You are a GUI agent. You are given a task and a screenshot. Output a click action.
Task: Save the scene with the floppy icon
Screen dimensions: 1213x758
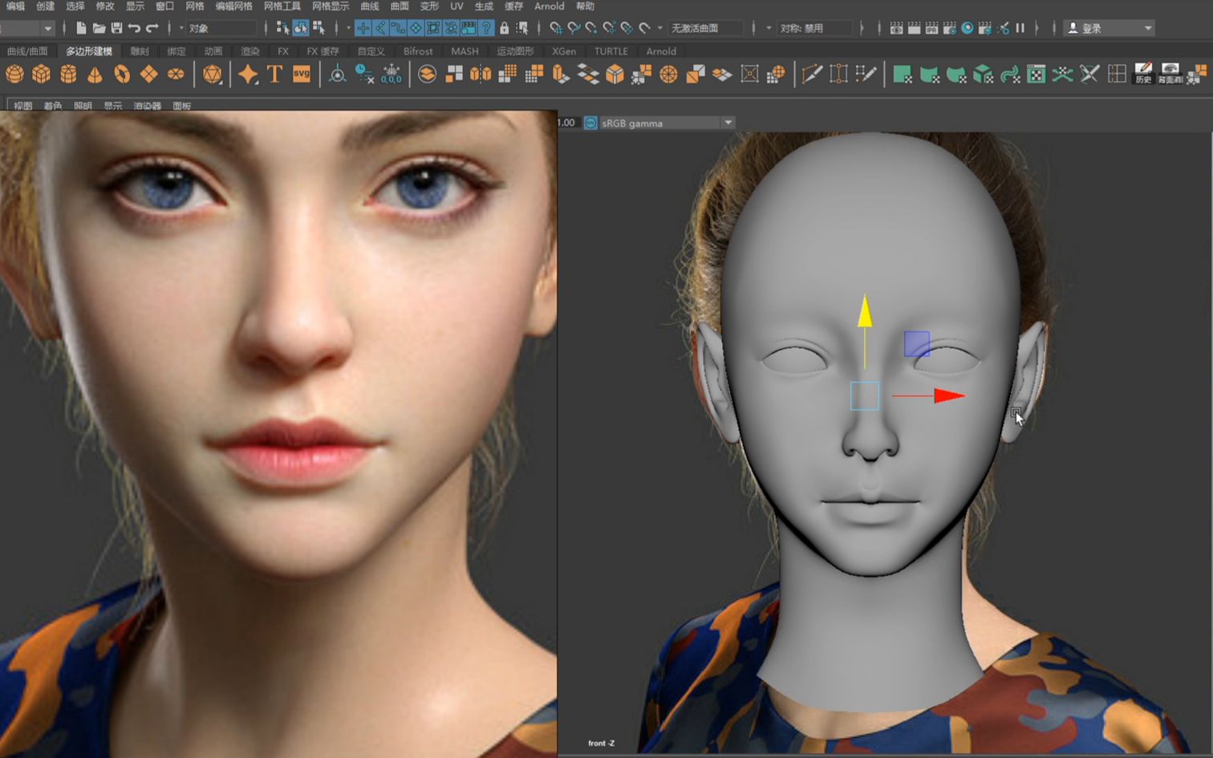[116, 28]
